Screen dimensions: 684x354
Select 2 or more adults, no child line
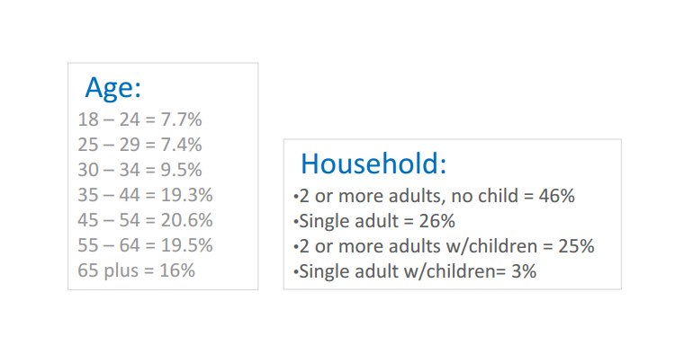434,197
